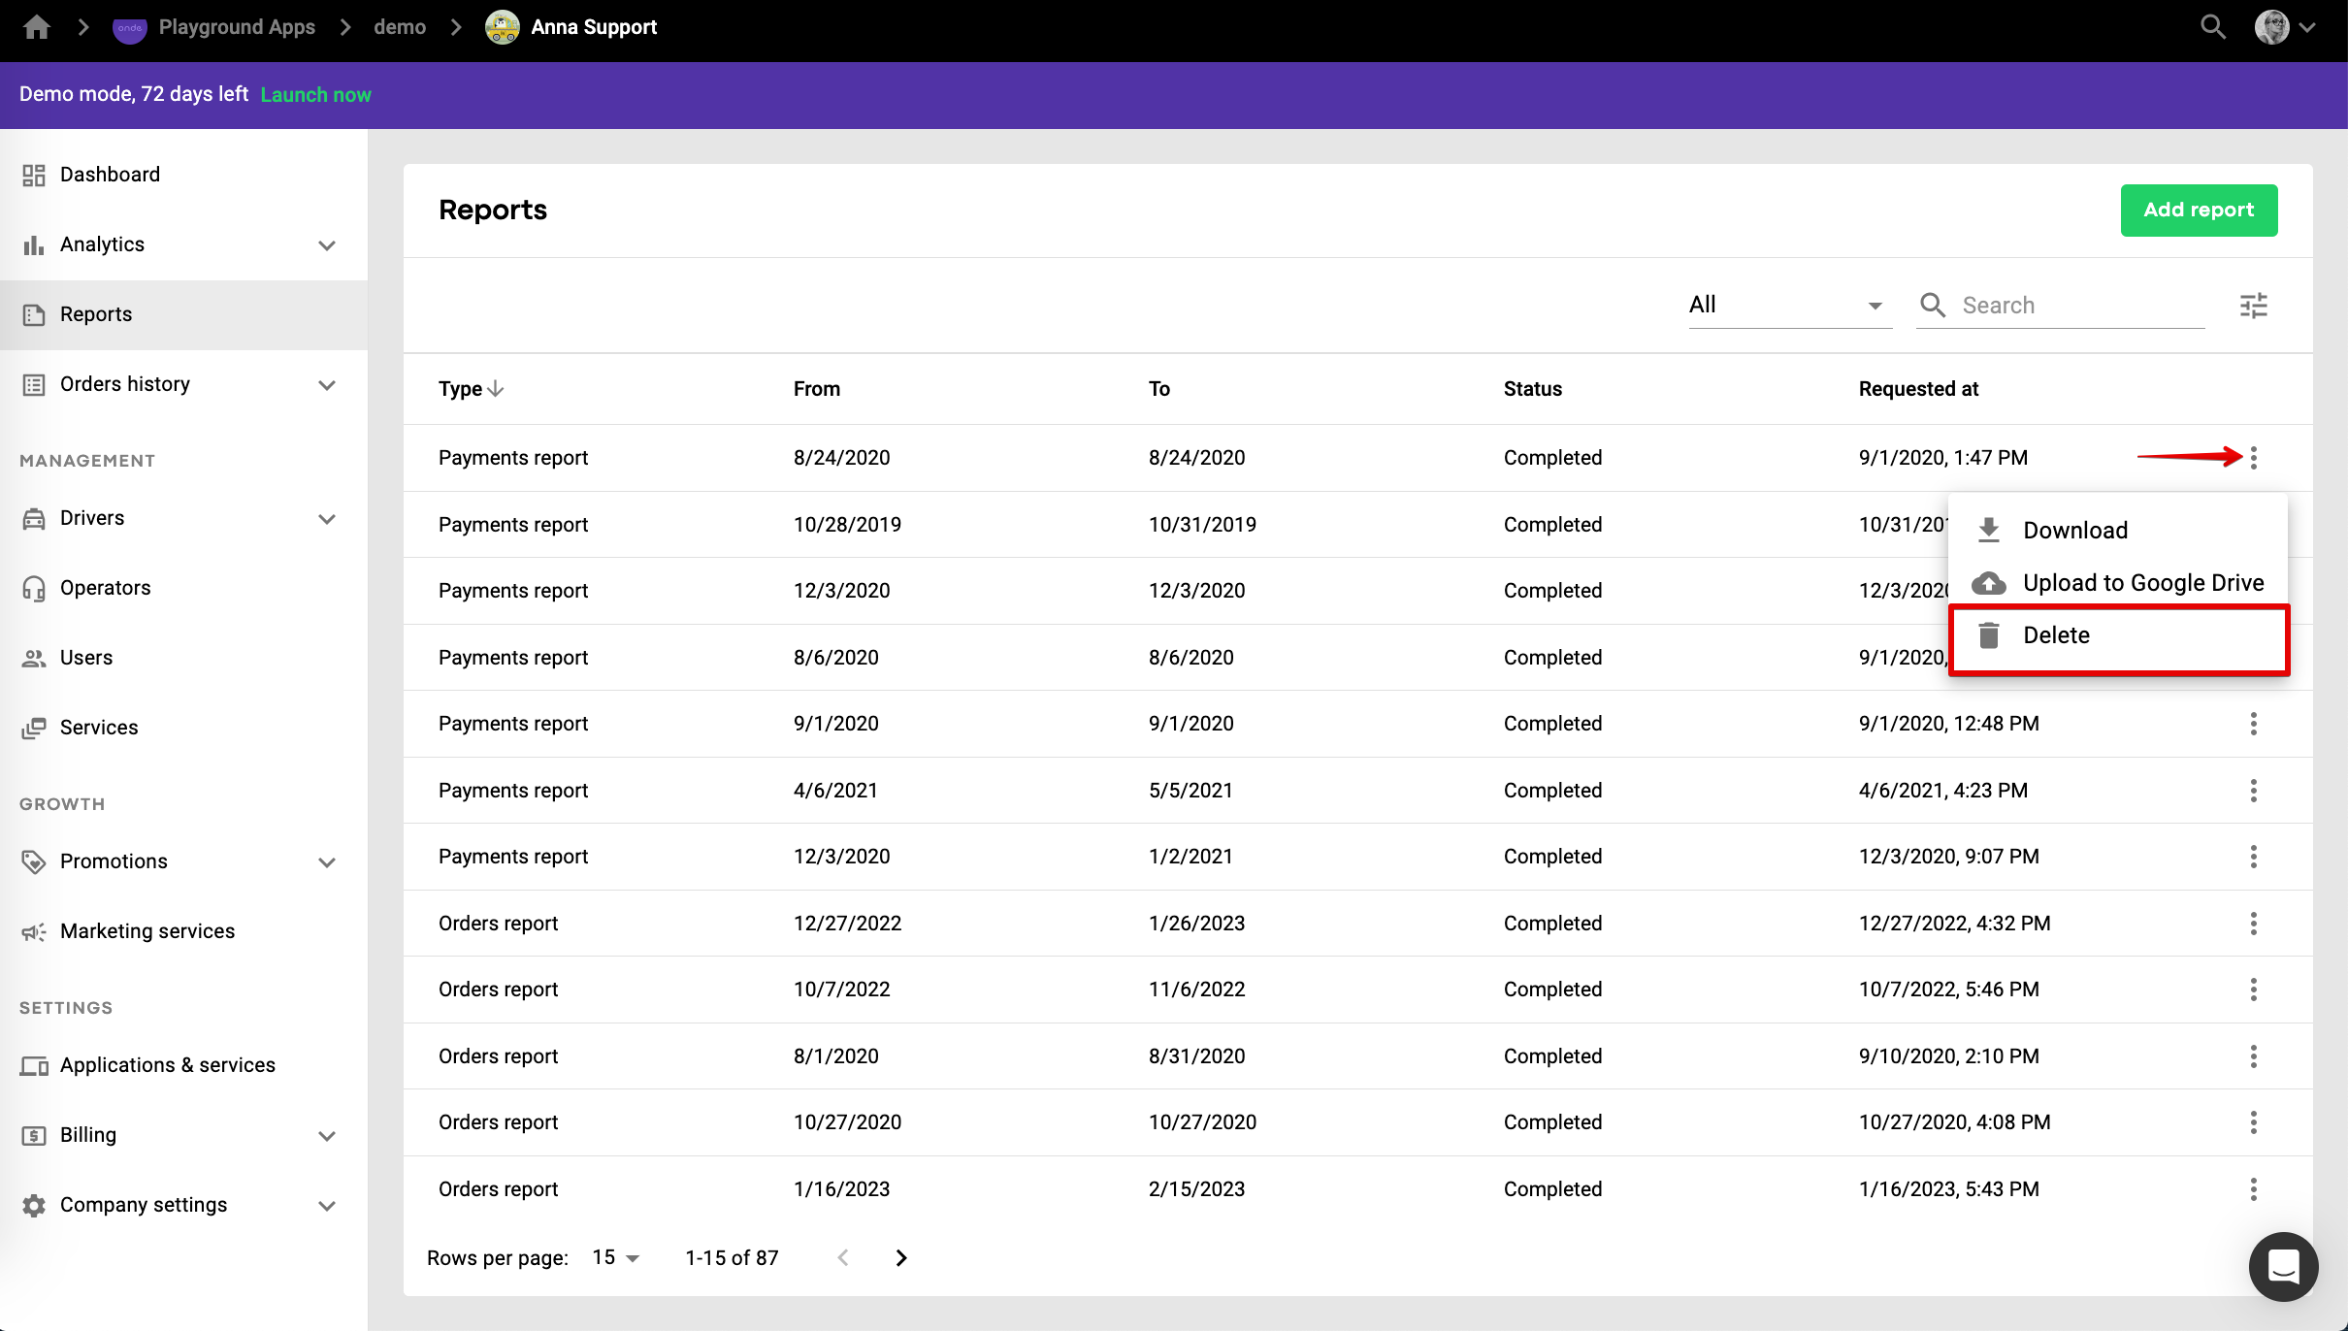Choose Upload to Google Drive option

(2142, 583)
